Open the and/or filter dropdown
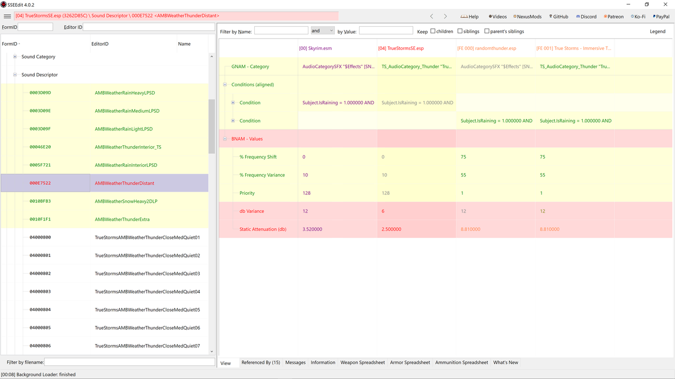 click(322, 31)
